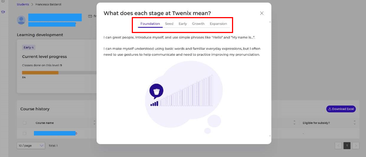Click the flower pot speech bubble icon

pos(156,91)
